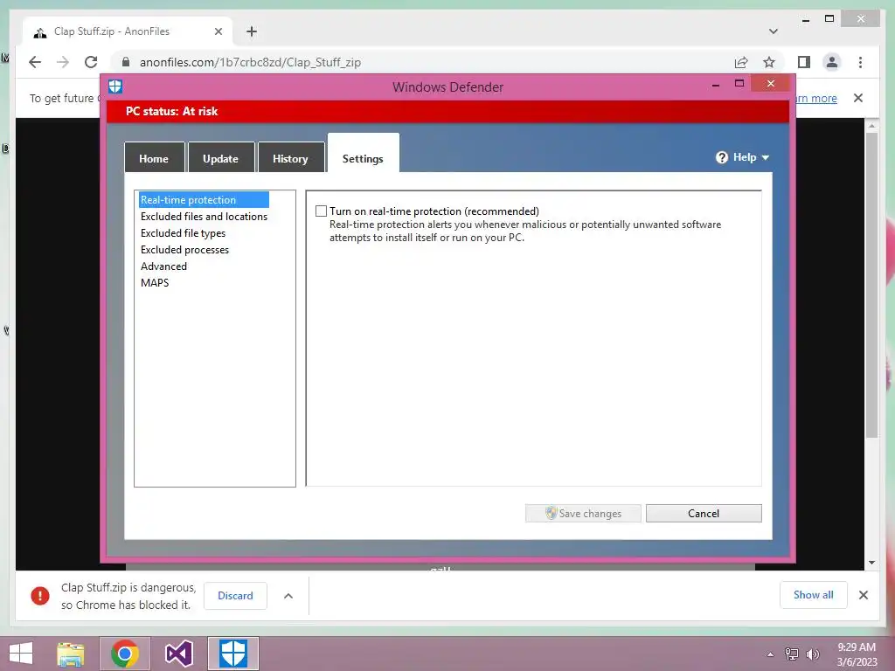Go forward in Chrome

click(63, 62)
